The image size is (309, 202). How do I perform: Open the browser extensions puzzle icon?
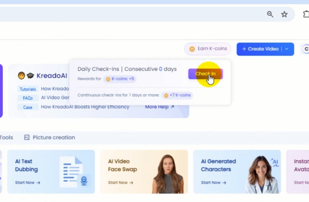(x=306, y=14)
